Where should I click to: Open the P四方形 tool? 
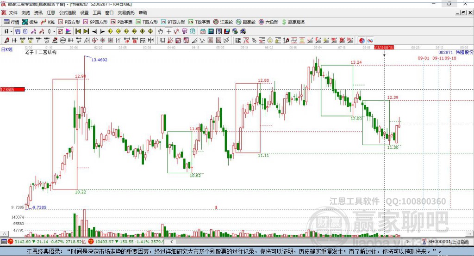point(69,22)
